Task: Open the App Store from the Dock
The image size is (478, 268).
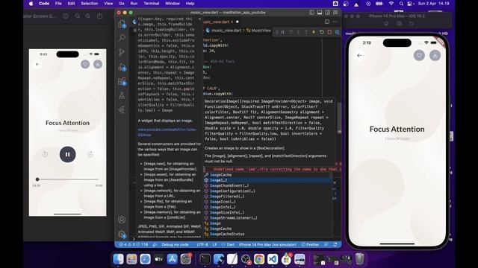Action: pyautogui.click(x=173, y=259)
